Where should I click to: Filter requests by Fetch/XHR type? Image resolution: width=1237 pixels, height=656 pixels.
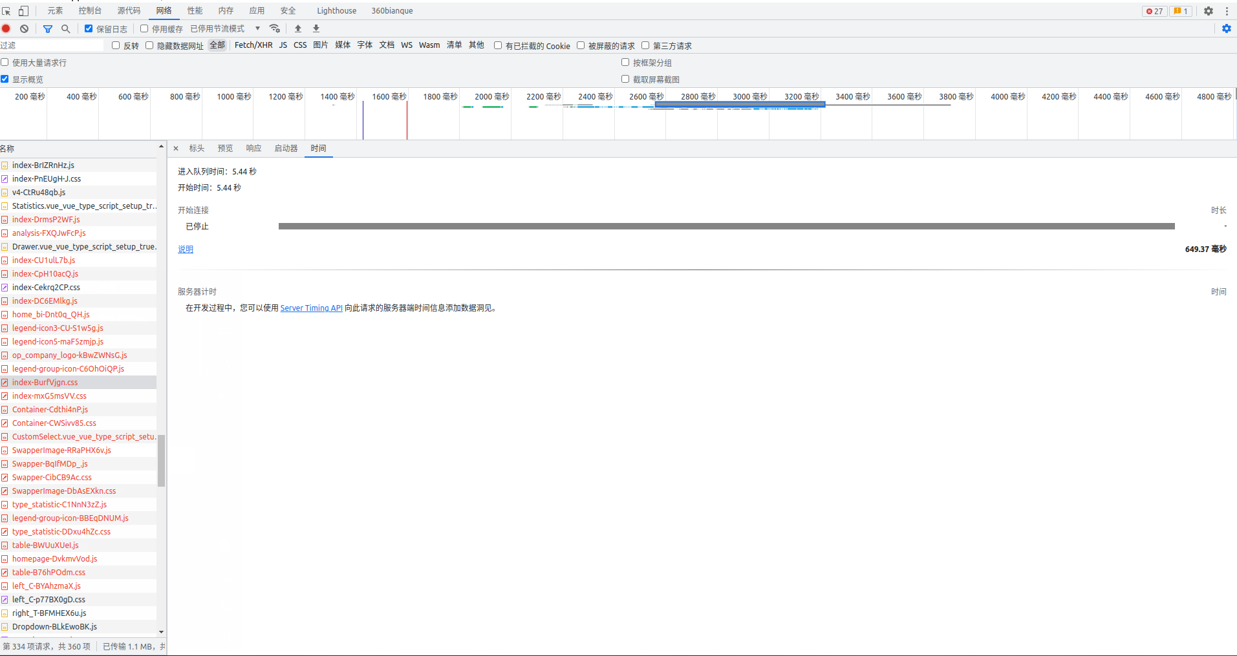click(253, 45)
